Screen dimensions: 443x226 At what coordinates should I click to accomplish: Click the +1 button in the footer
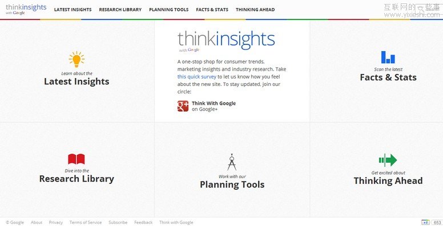425,222
